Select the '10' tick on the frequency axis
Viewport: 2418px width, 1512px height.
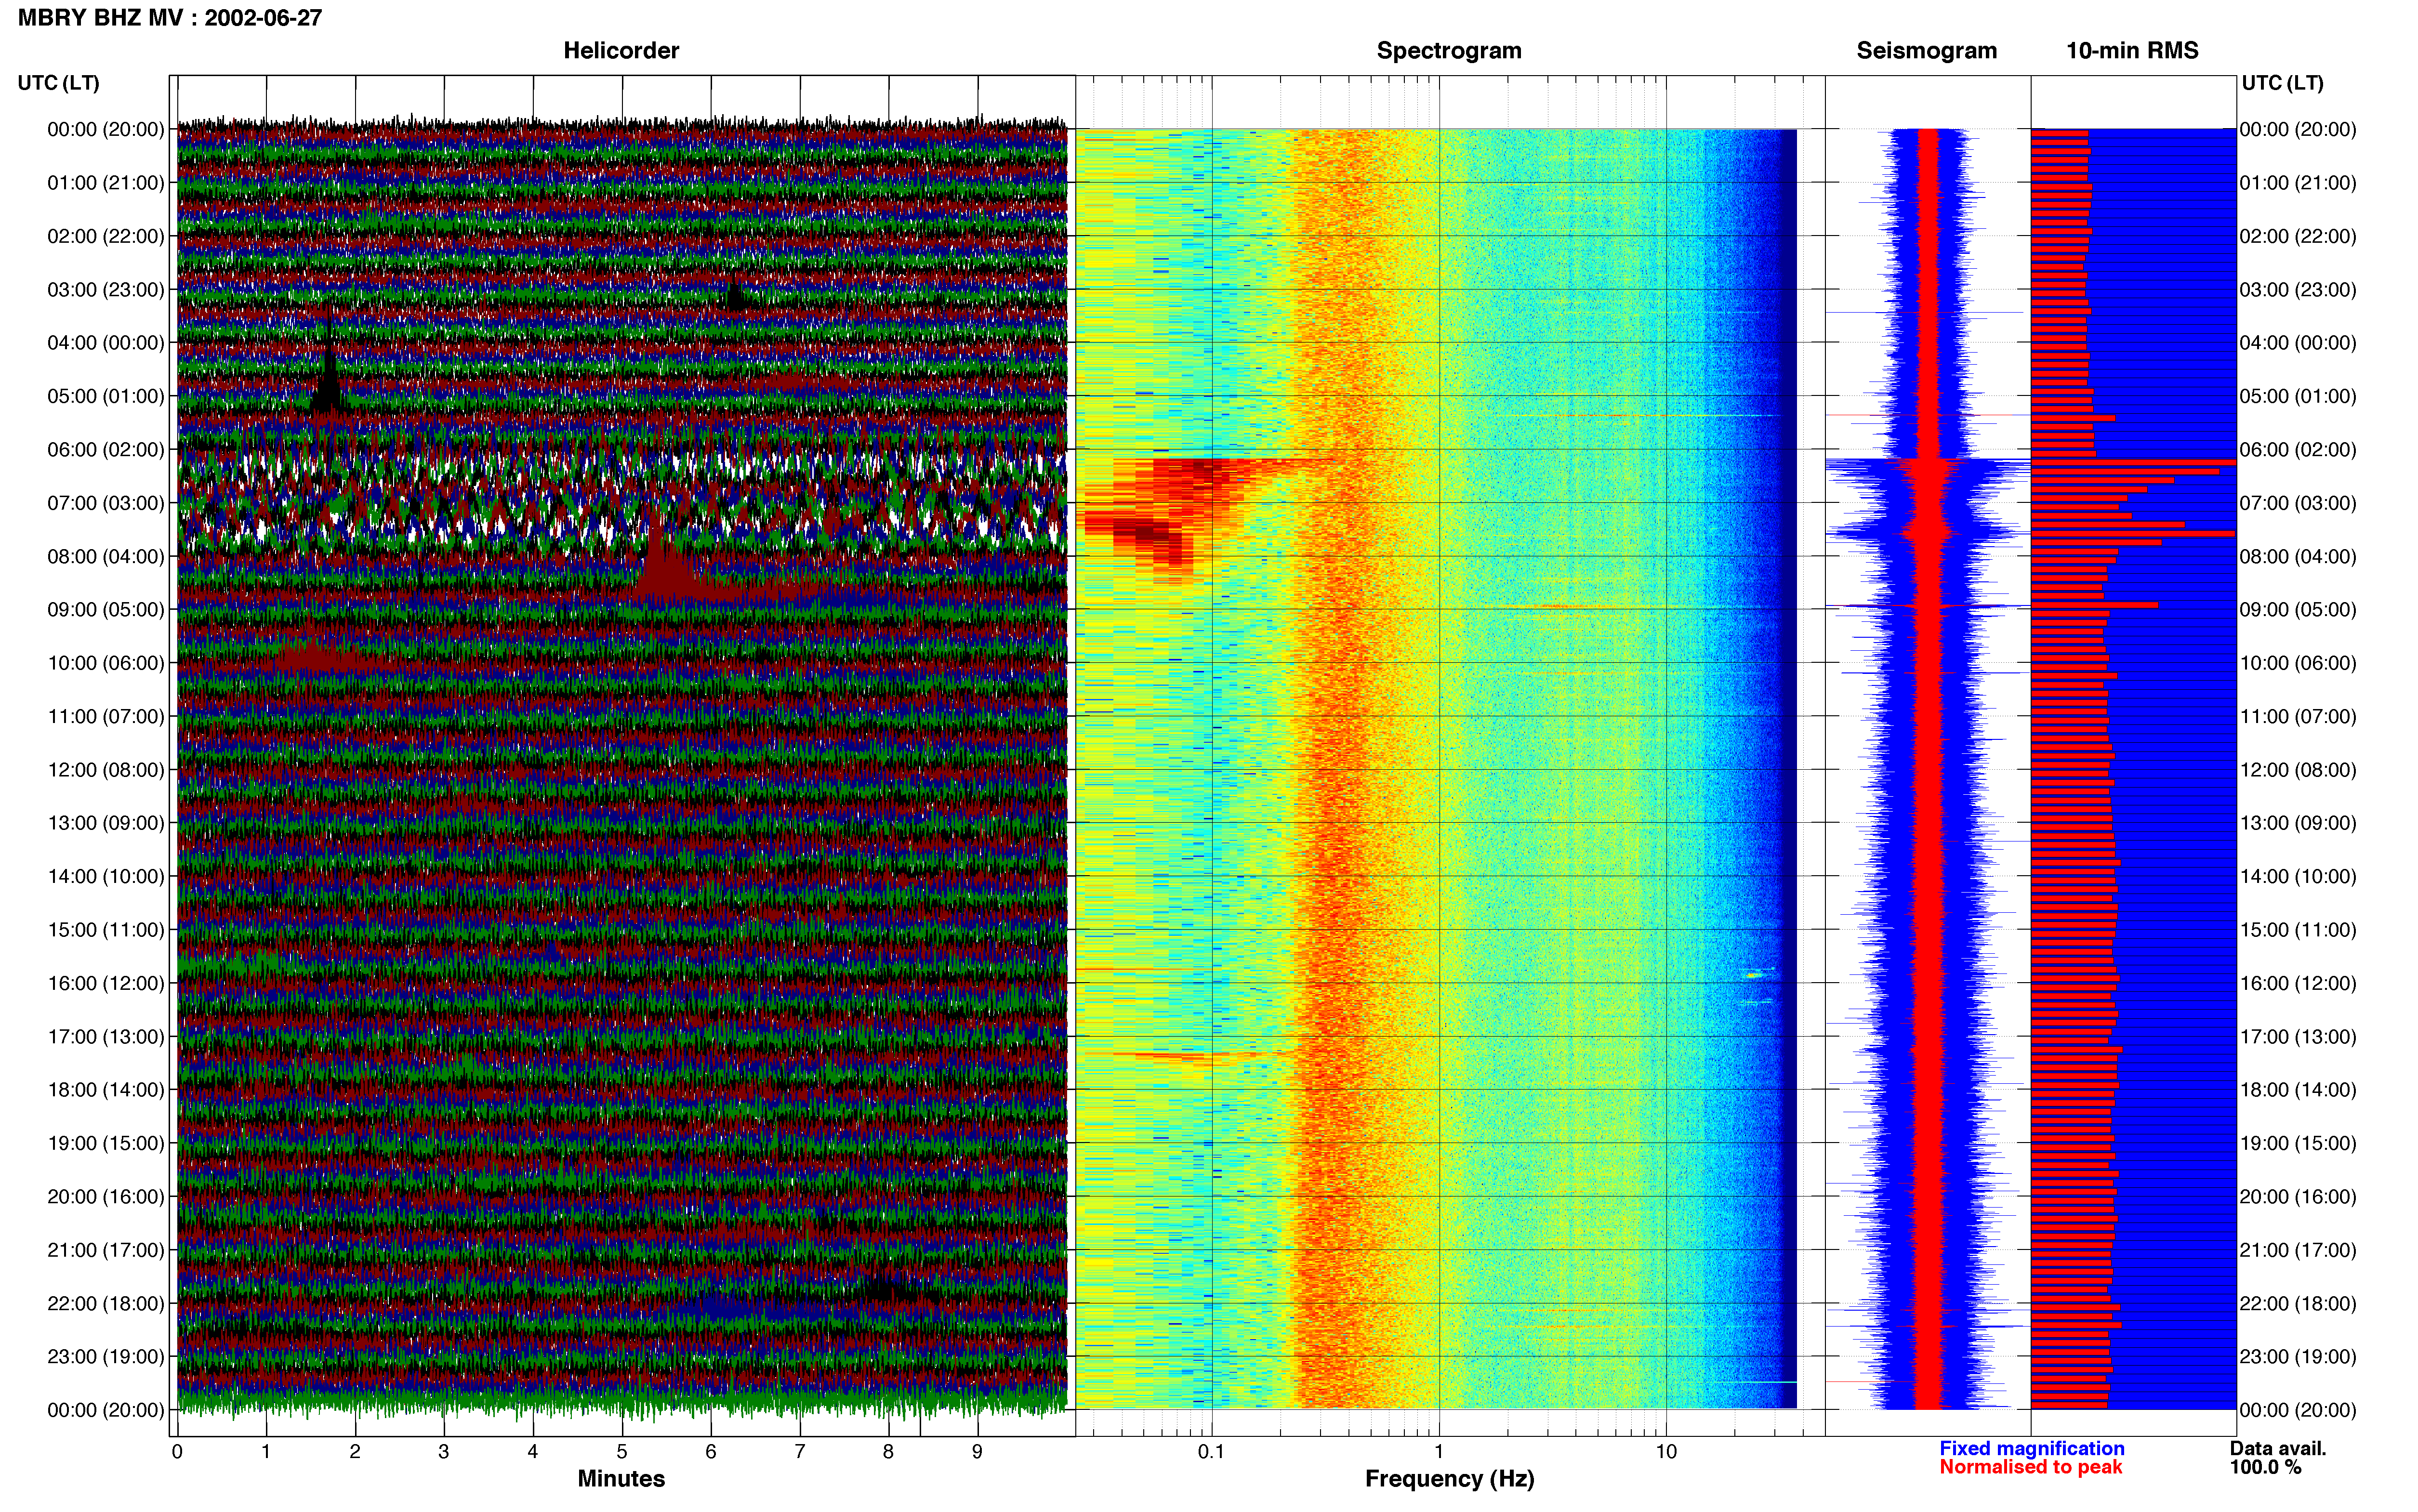[x=1666, y=1452]
